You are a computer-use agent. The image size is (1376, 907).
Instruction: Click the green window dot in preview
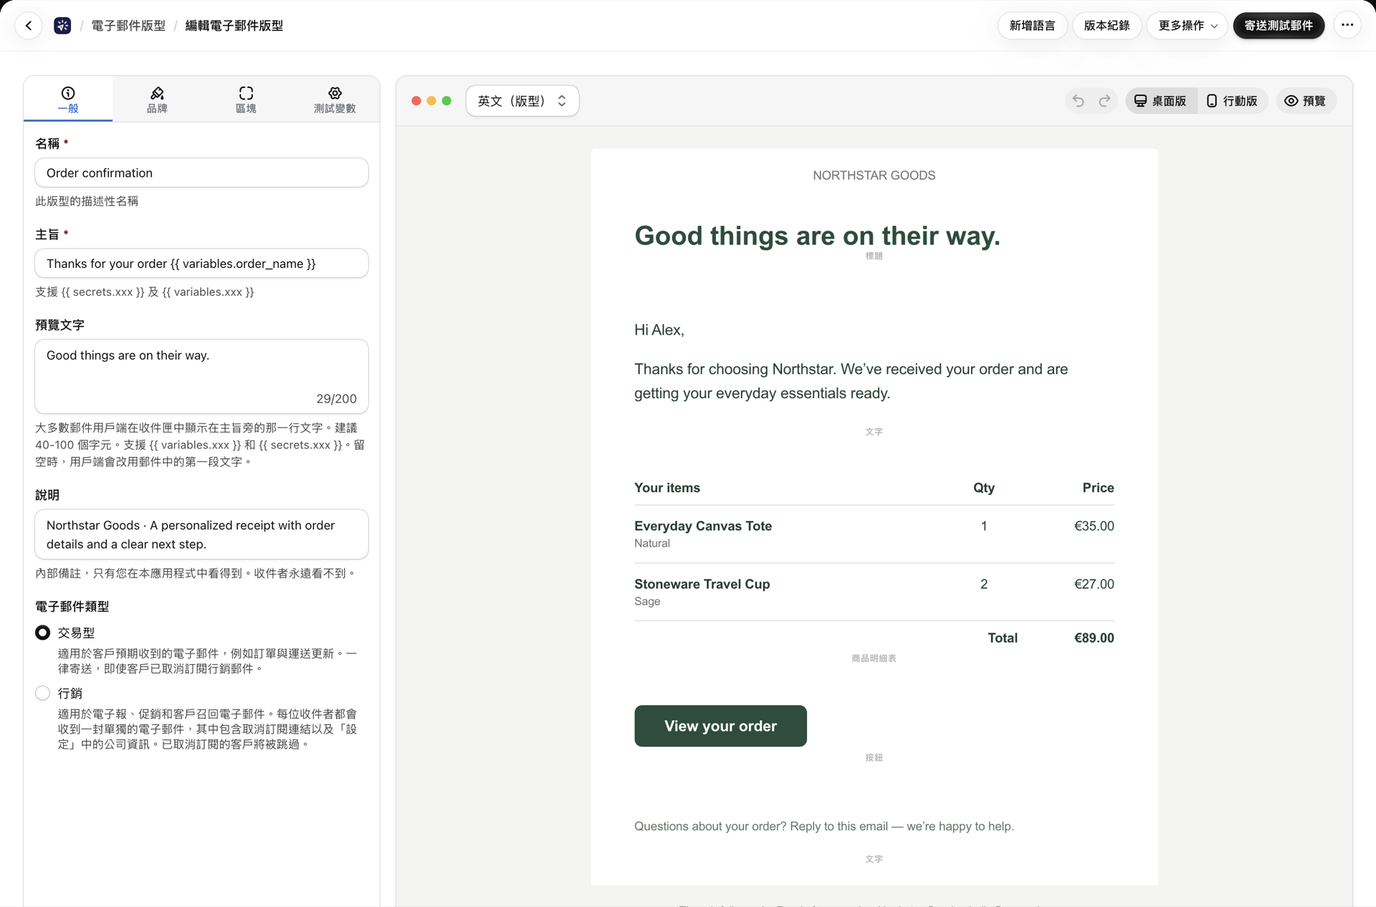[x=446, y=101]
